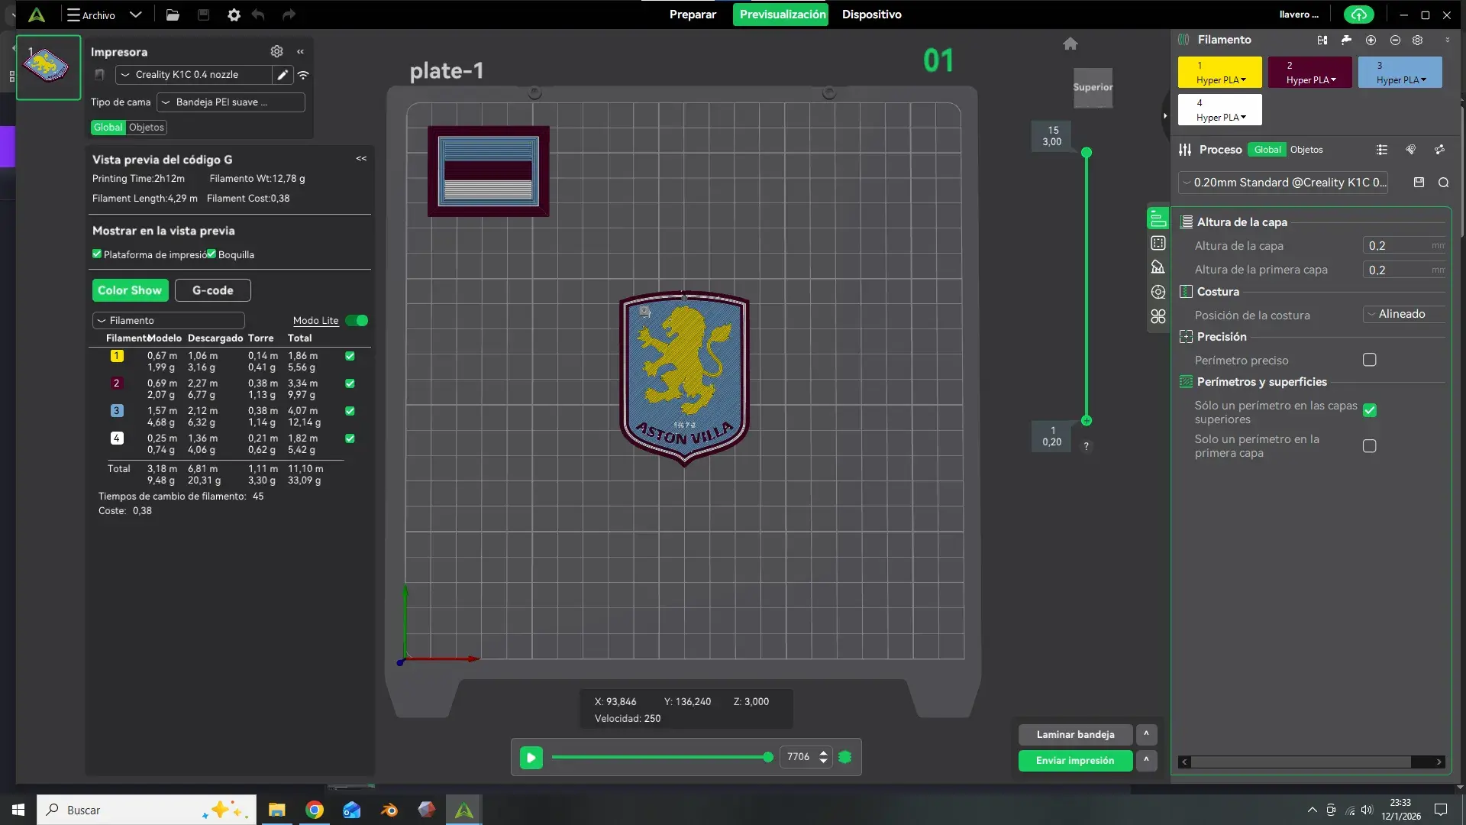
Task: Toggle the Modo Lite switch
Action: click(357, 321)
